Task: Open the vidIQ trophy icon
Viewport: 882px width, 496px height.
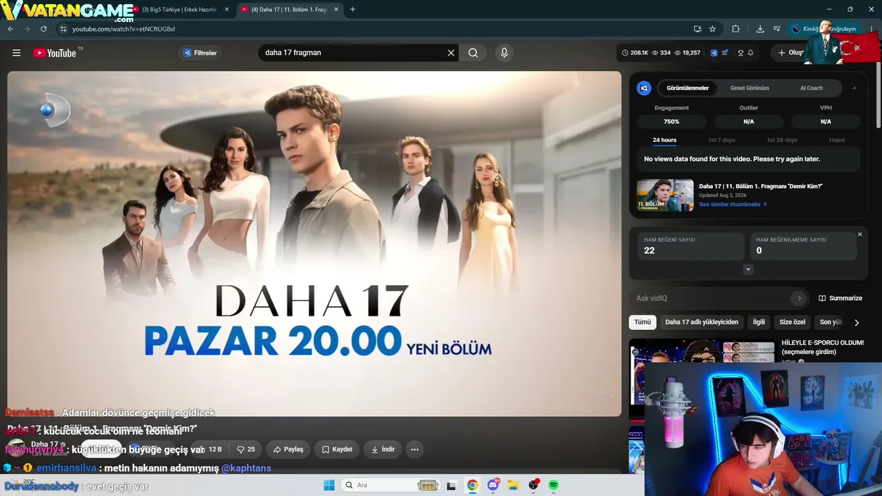Action: click(741, 53)
